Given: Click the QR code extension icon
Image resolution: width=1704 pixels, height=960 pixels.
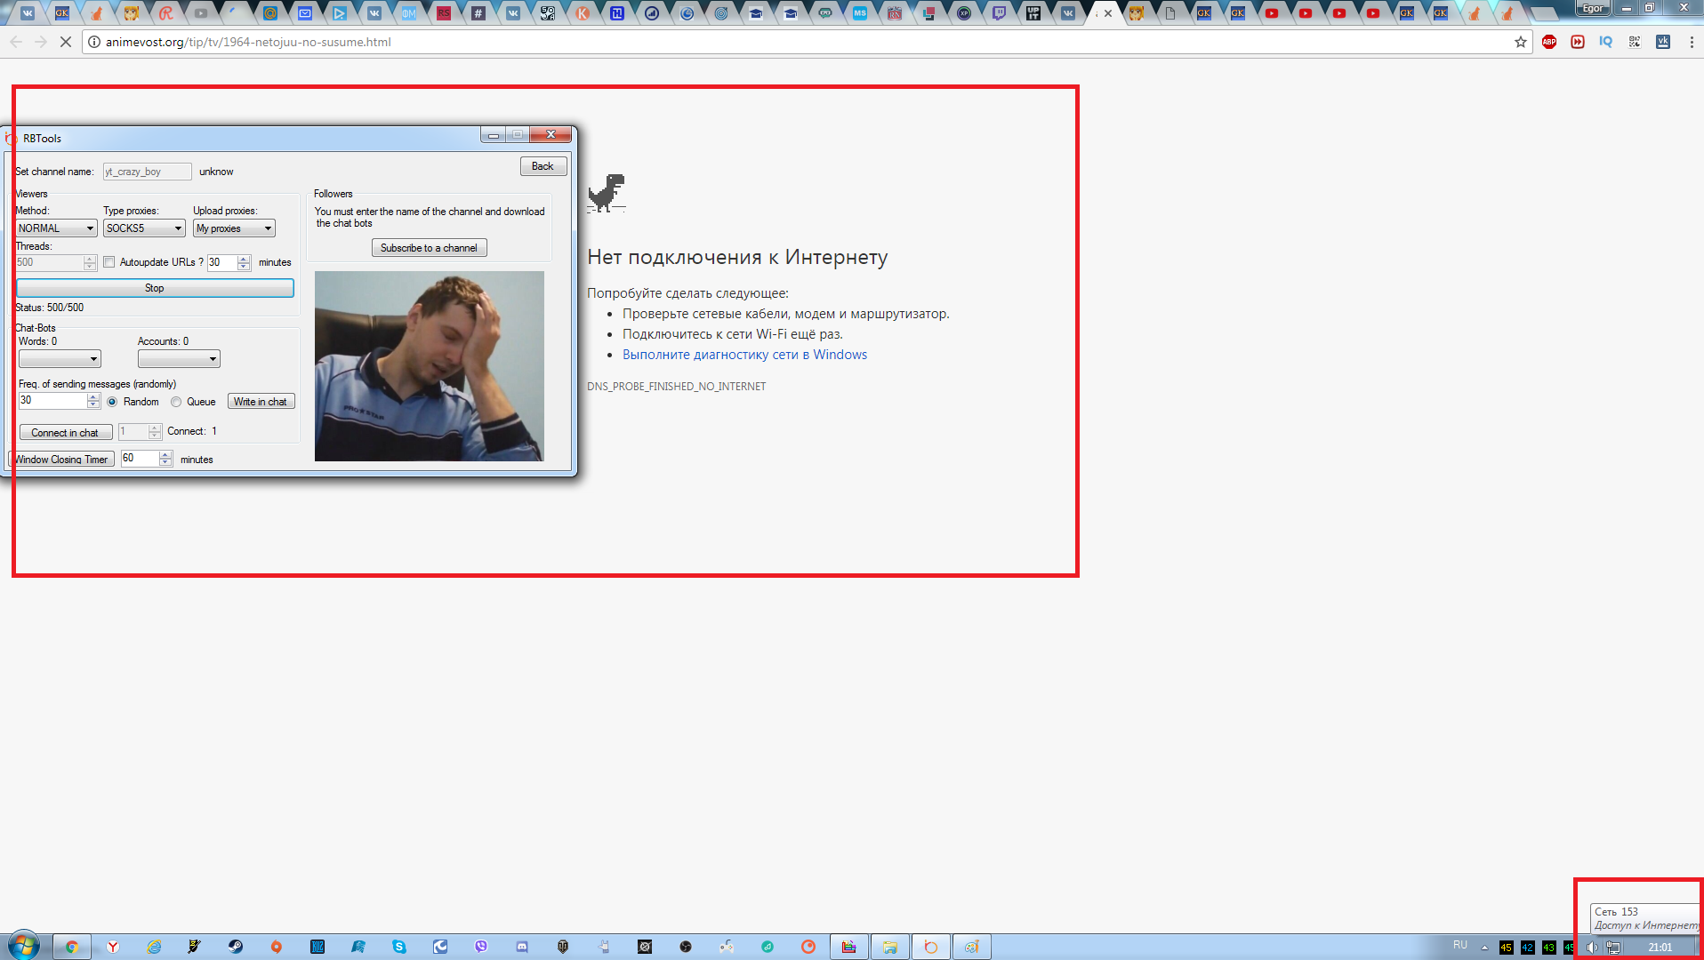Looking at the screenshot, I should coord(1635,42).
